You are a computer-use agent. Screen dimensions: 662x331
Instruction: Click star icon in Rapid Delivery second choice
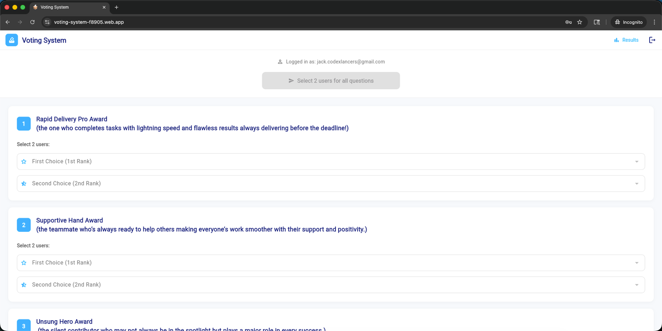pyautogui.click(x=24, y=183)
